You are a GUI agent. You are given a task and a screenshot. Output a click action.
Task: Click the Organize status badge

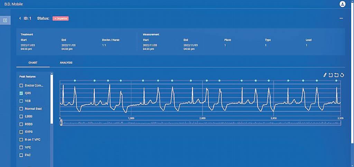click(x=60, y=19)
